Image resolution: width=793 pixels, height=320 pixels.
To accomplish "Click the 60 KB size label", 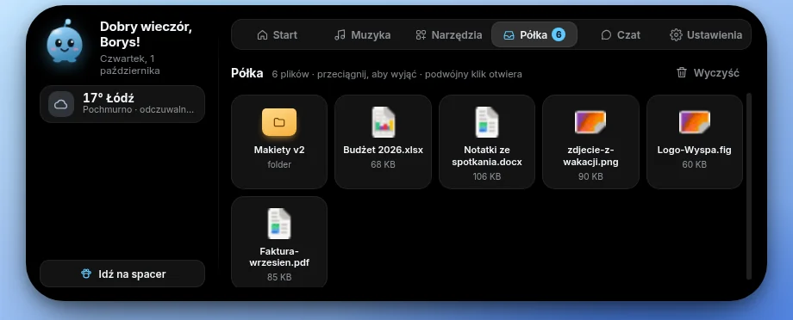I will tap(695, 164).
